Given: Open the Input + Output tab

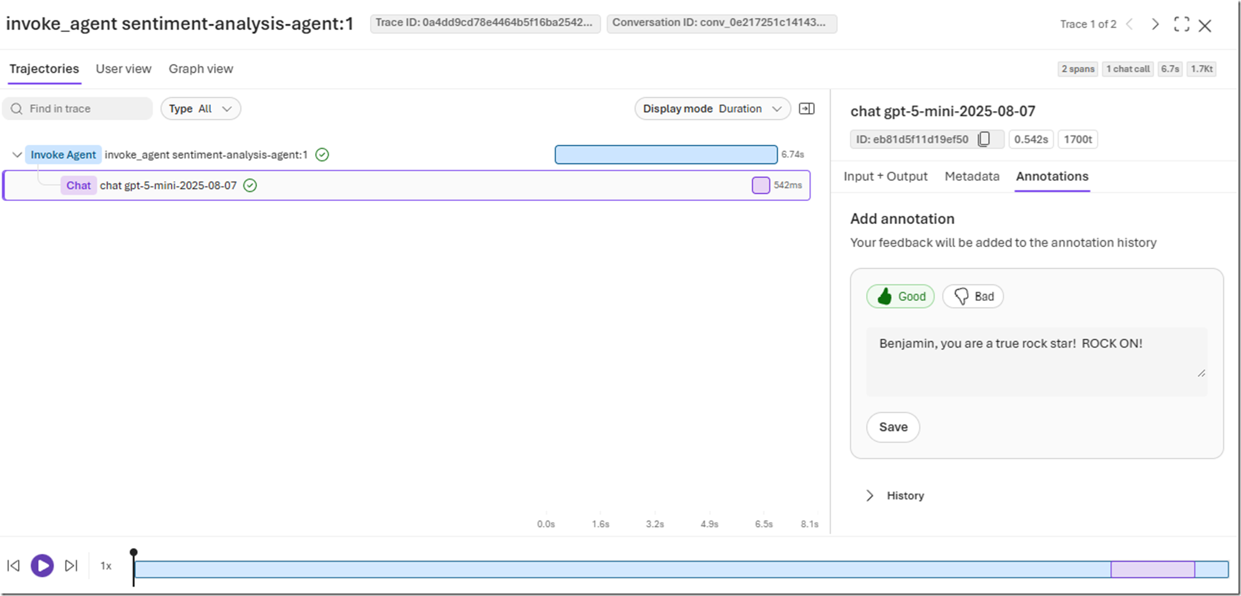Looking at the screenshot, I should tap(885, 177).
